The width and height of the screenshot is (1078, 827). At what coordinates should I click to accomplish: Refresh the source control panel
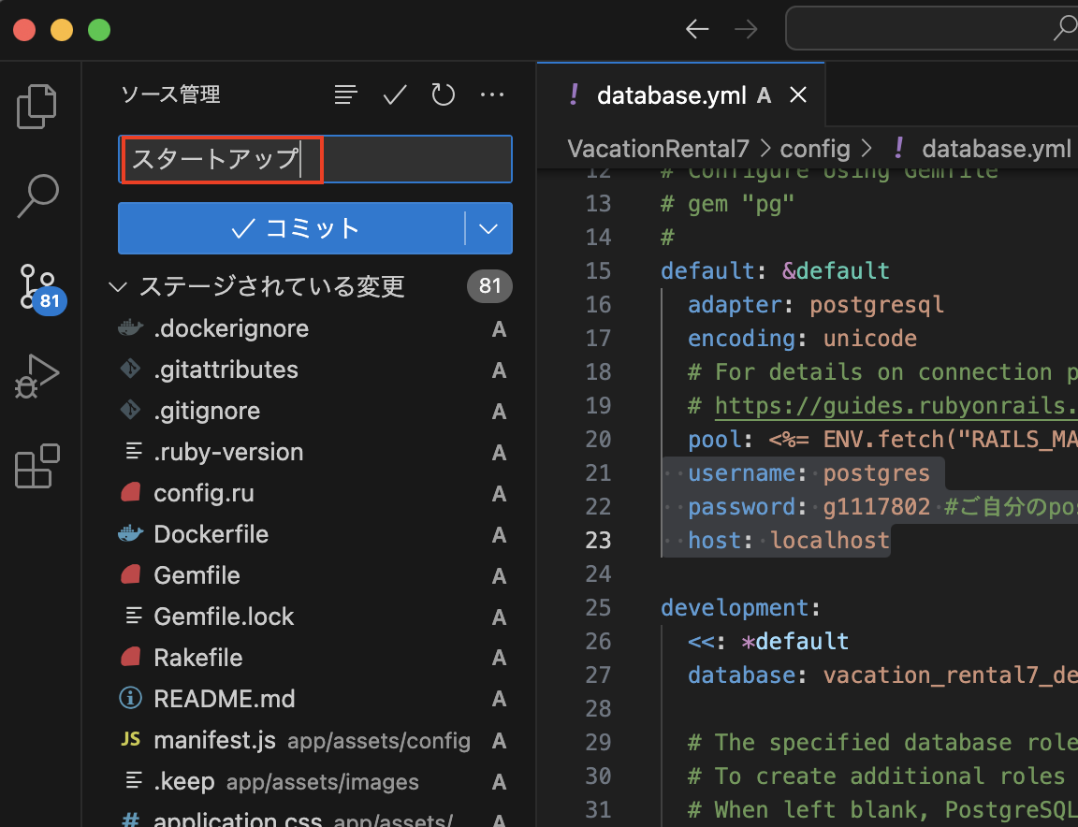[444, 94]
